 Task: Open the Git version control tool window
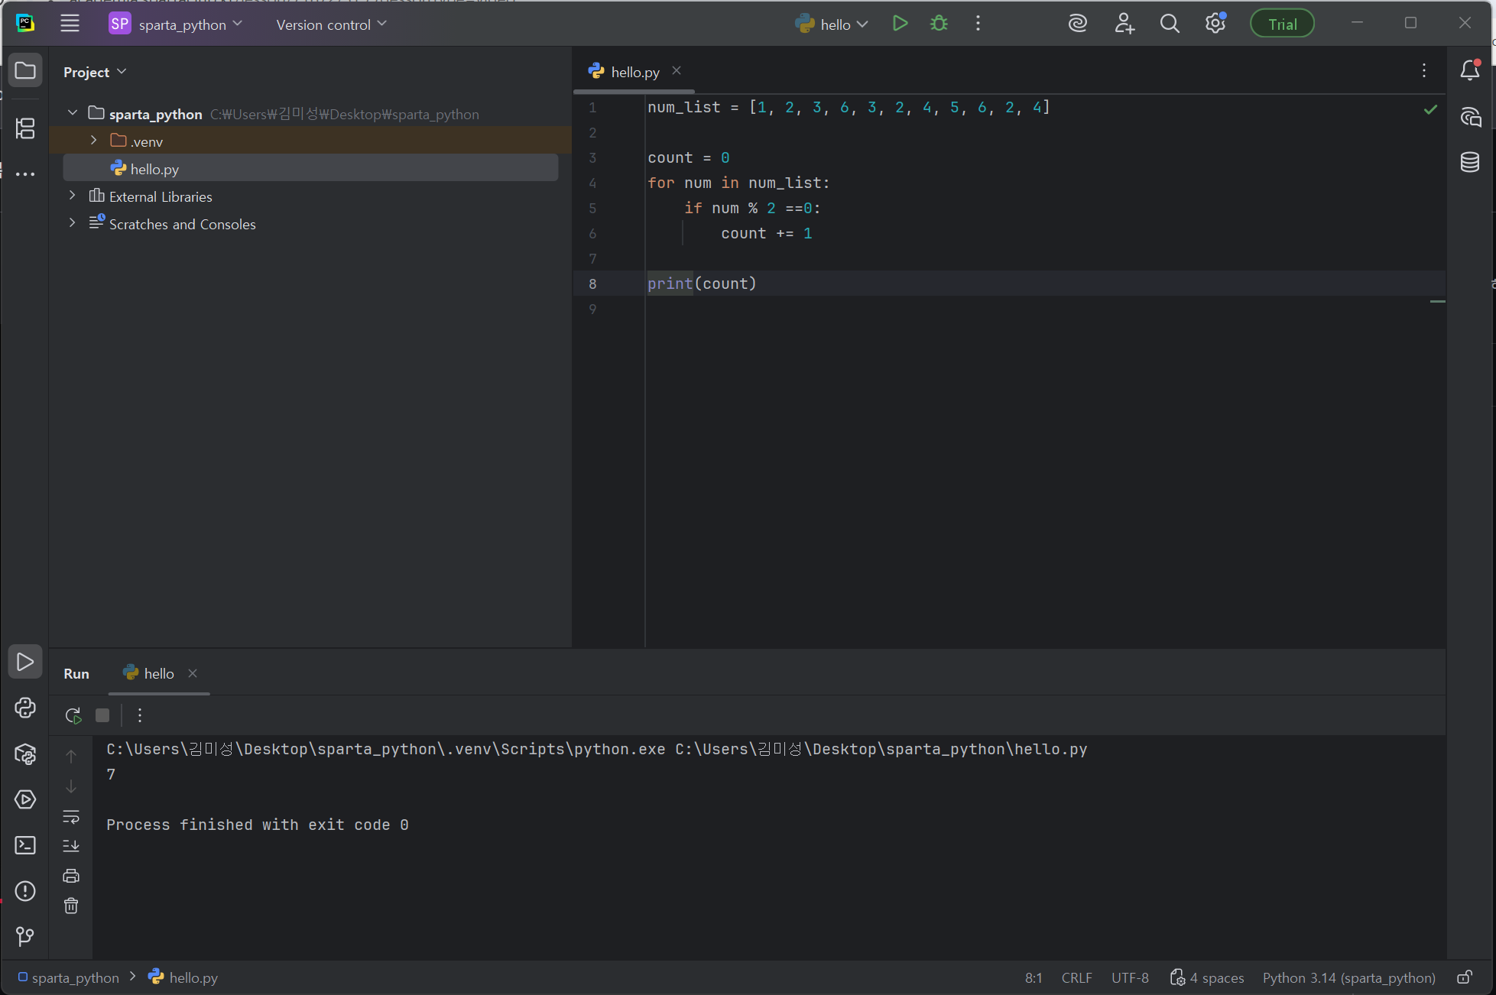[x=25, y=936]
